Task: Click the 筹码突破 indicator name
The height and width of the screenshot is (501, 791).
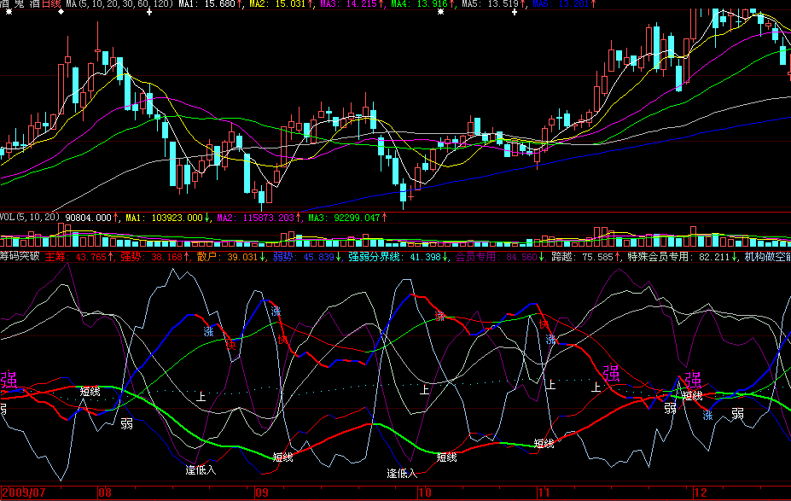Action: point(20,256)
